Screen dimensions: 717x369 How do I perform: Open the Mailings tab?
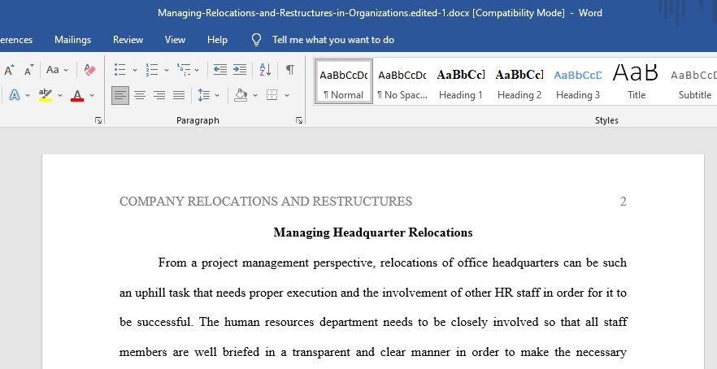point(72,40)
